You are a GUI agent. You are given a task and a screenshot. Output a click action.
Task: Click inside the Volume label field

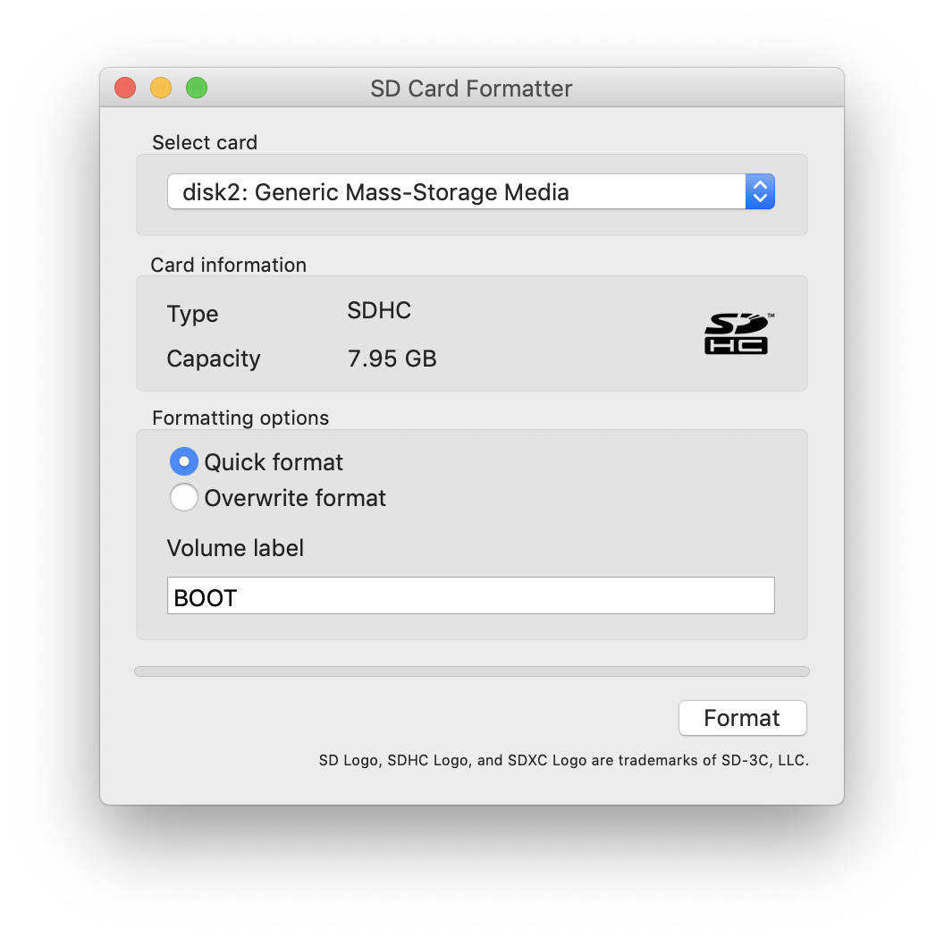[471, 595]
